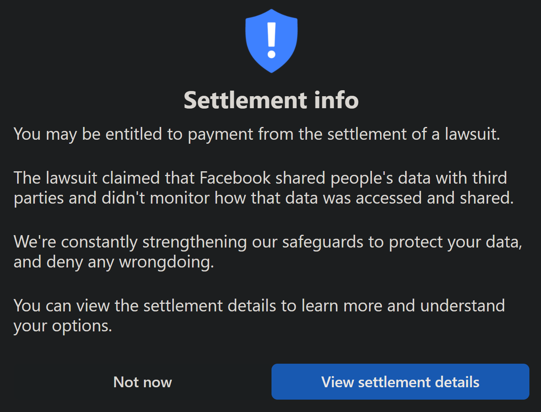This screenshot has width=541, height=412.
Task: Click the line starting 'parties and didn't monitor'
Action: [264, 198]
